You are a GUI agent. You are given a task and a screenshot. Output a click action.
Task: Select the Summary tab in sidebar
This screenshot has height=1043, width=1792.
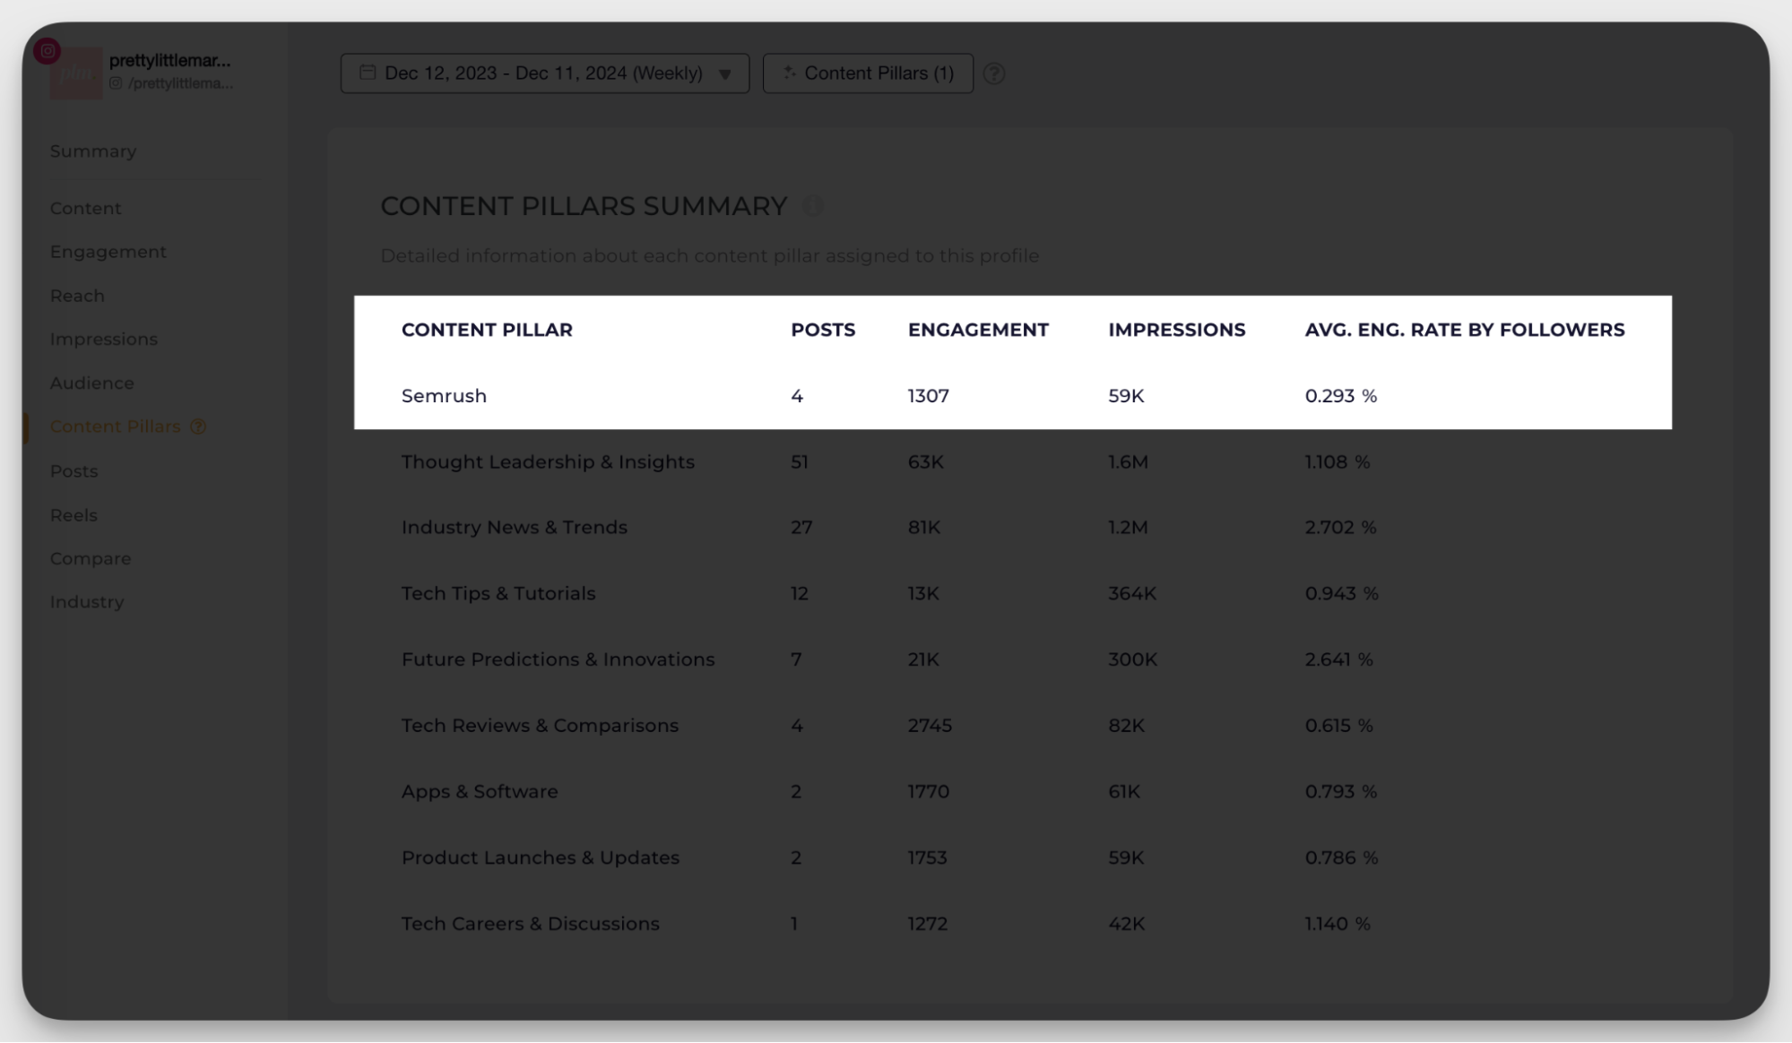(93, 151)
